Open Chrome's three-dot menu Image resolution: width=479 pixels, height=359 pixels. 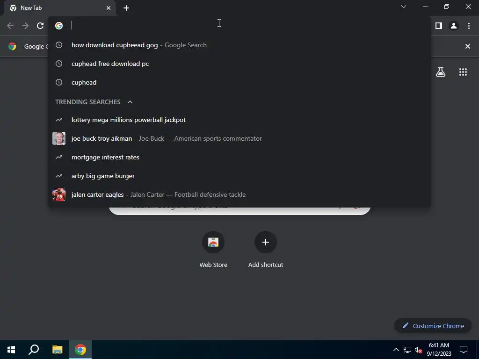tap(469, 26)
